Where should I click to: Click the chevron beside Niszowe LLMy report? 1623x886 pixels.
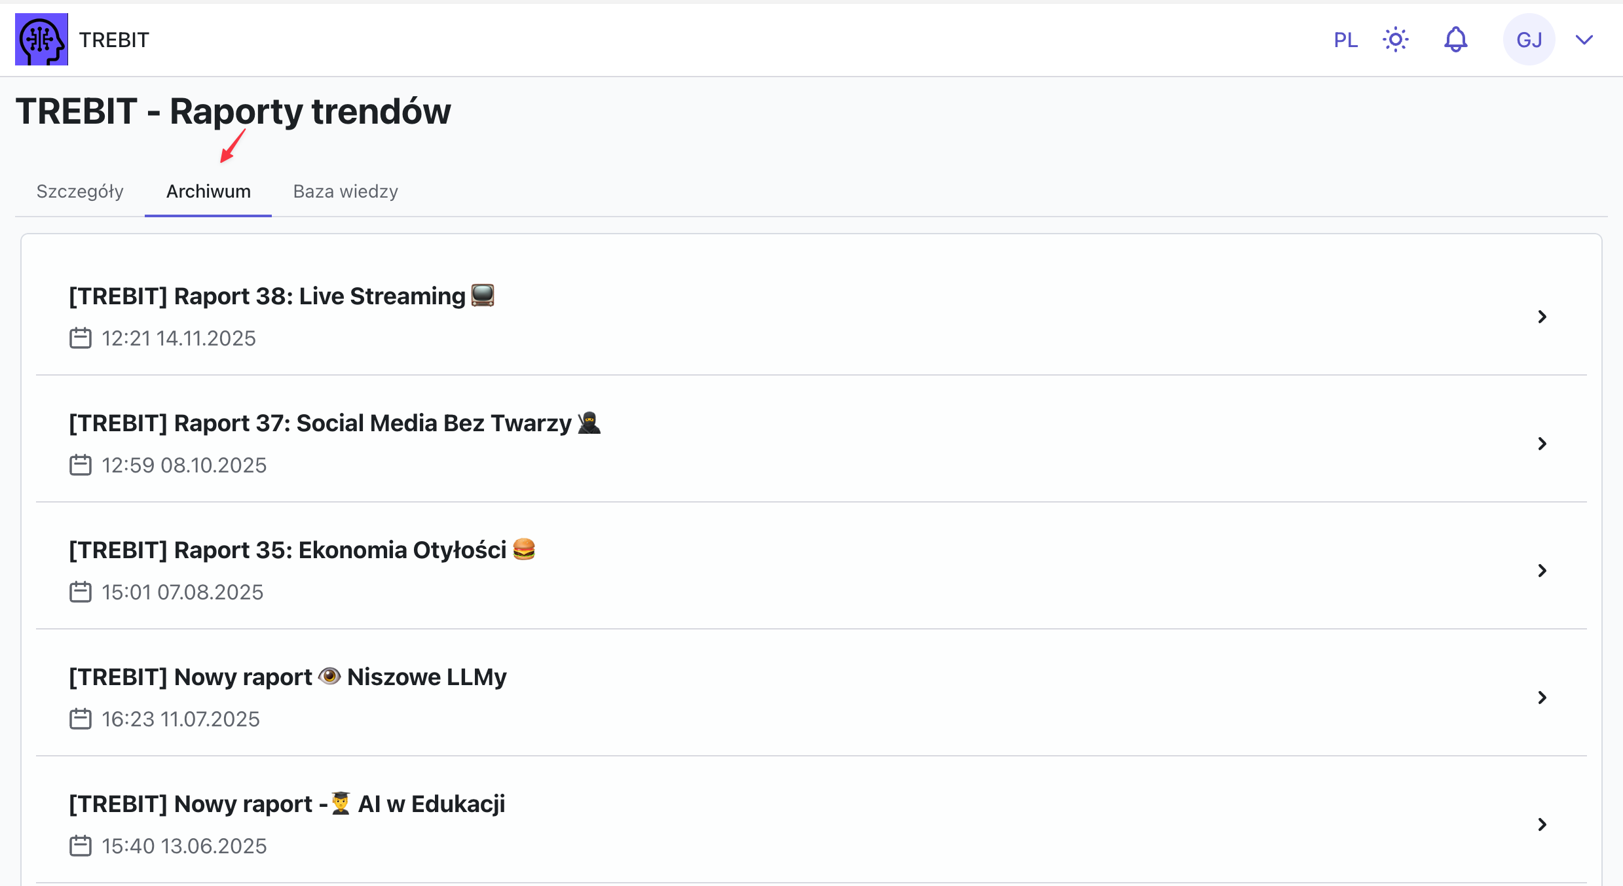tap(1542, 698)
